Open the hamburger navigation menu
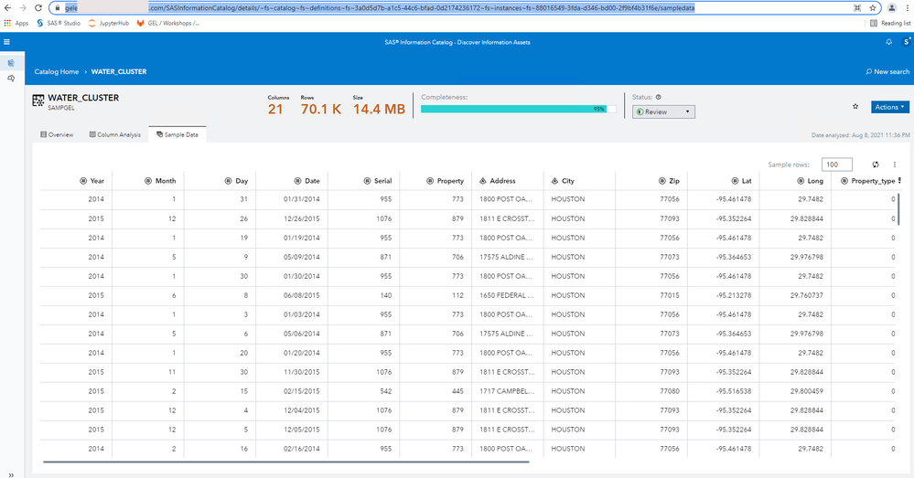This screenshot has height=478, width=914. 7,42
